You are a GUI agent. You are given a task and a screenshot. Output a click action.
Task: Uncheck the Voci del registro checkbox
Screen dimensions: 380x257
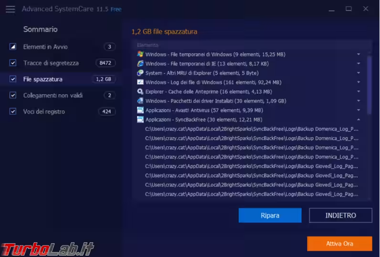click(x=13, y=111)
